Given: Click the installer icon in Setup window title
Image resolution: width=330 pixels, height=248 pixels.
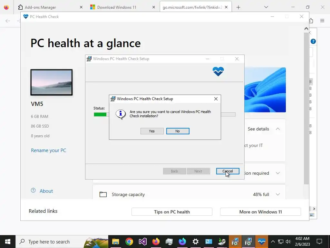Looking at the screenshot, I should (89, 59).
